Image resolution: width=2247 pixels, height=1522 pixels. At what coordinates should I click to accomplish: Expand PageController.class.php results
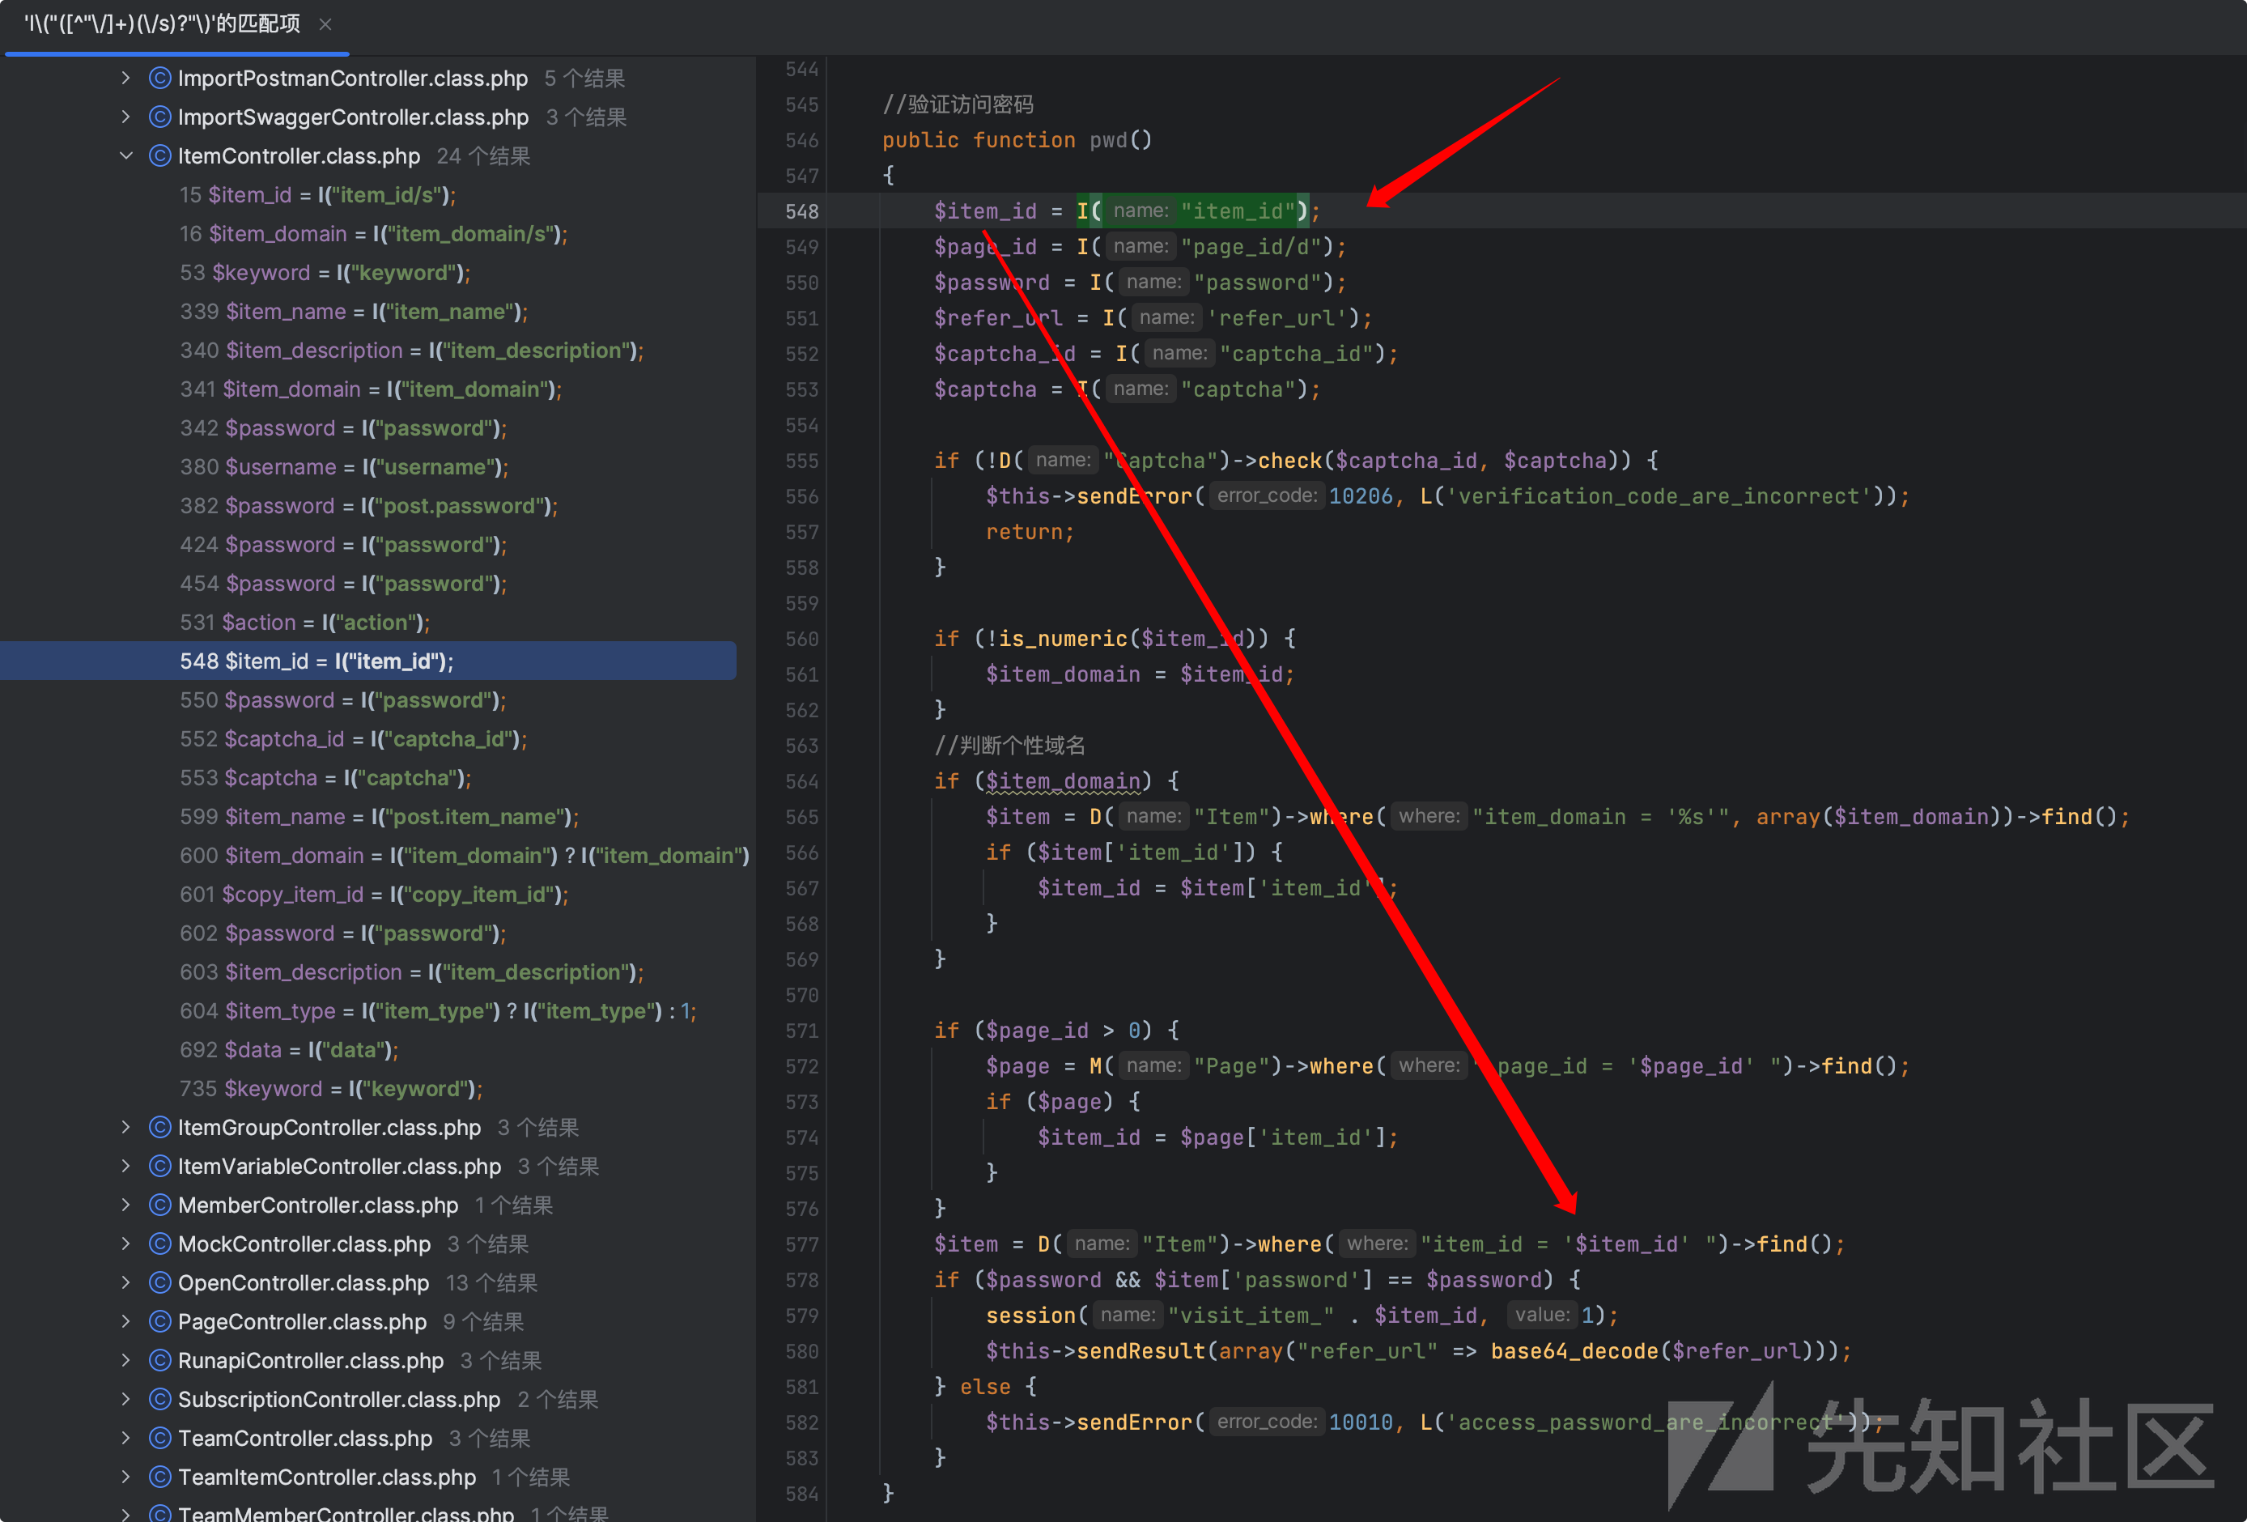click(125, 1321)
